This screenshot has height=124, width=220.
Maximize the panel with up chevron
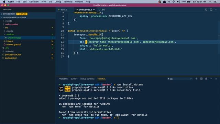pyautogui.click(x=211, y=79)
